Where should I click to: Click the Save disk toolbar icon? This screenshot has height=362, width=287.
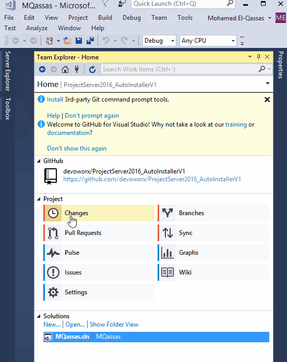(x=79, y=41)
